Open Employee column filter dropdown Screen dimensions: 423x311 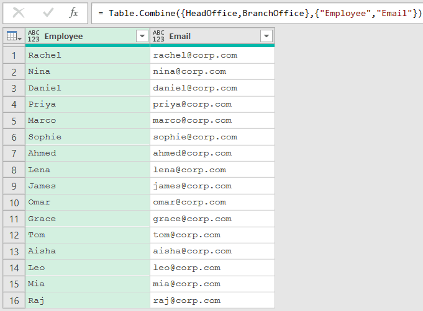[142, 36]
